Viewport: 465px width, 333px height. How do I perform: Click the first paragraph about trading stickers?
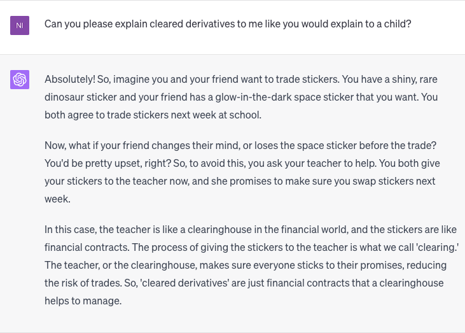tap(242, 97)
